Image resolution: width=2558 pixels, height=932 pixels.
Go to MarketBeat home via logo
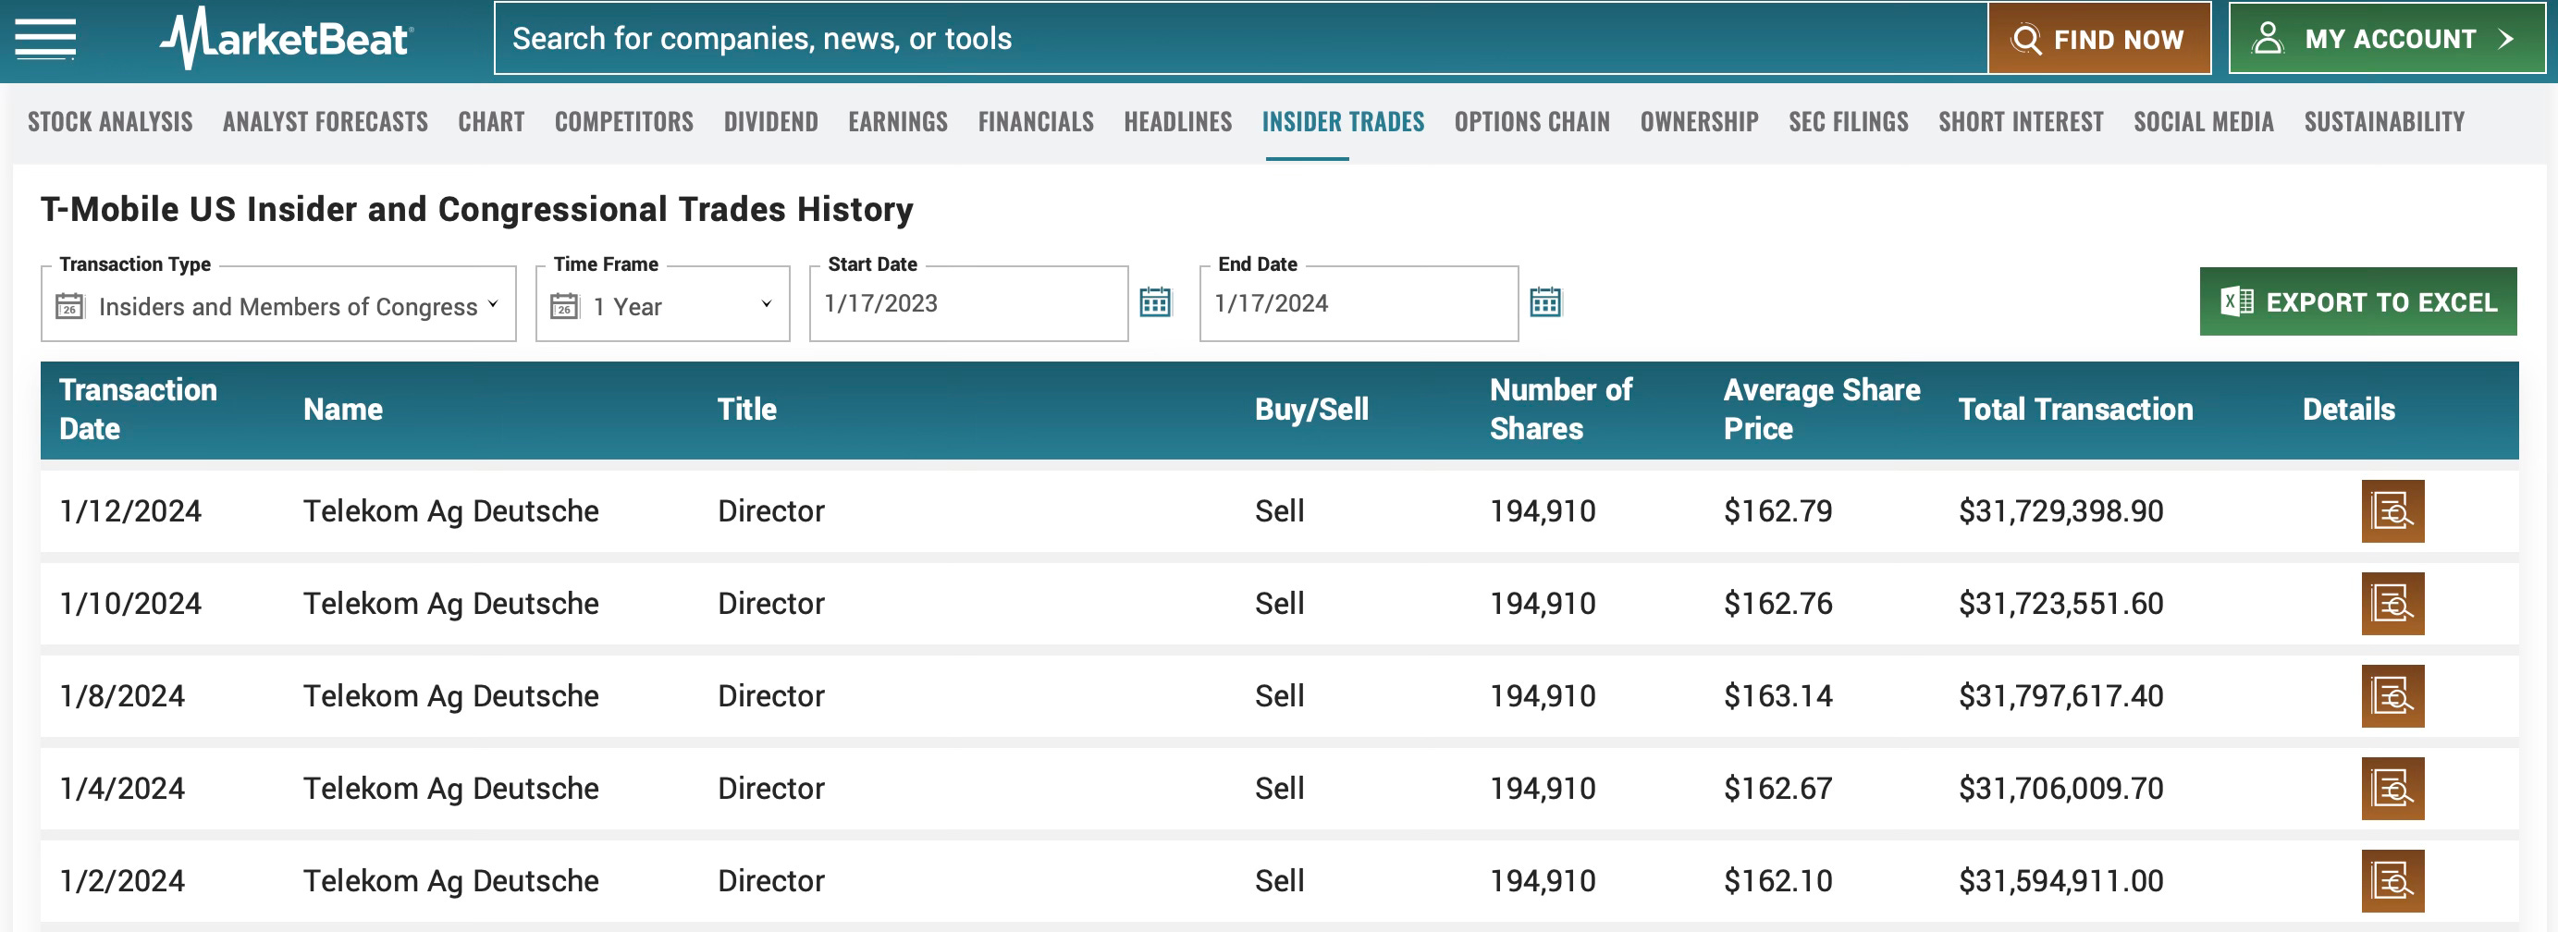coord(286,39)
